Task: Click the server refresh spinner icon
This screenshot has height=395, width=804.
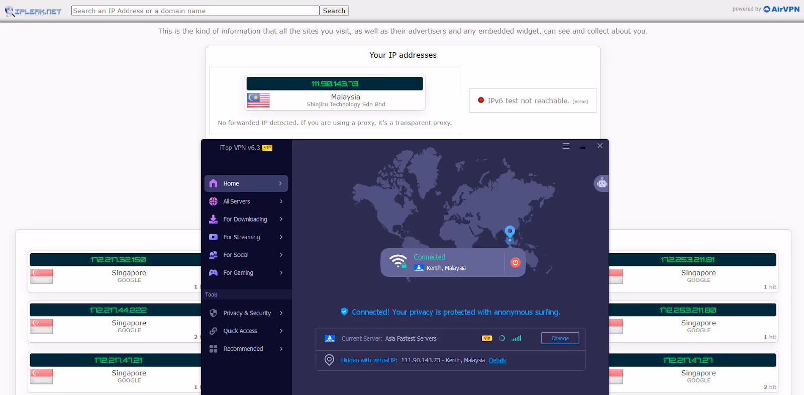Action: pyautogui.click(x=501, y=338)
